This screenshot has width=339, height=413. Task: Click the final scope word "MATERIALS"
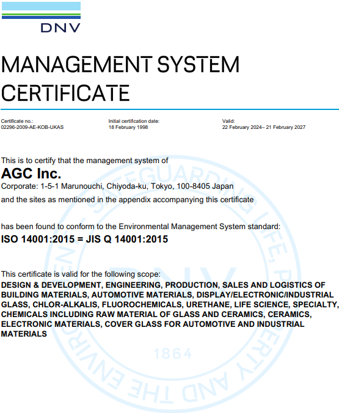24,334
